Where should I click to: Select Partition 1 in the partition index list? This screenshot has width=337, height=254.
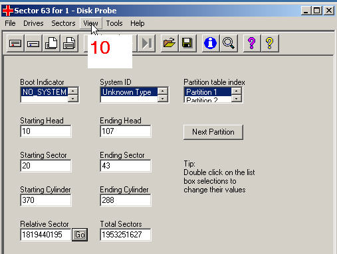pyautogui.click(x=208, y=92)
